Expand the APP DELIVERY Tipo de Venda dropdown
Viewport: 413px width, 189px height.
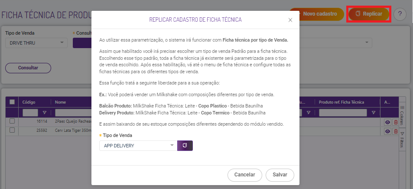(x=138, y=146)
